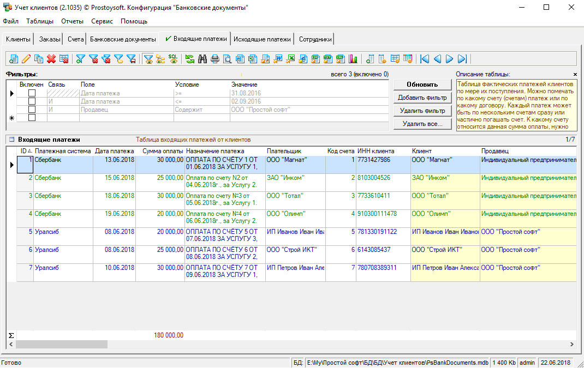Viewport: 584px width, 368px height.
Task: Enable the first Дата платежа >= filter checkbox
Action: pyautogui.click(x=32, y=93)
